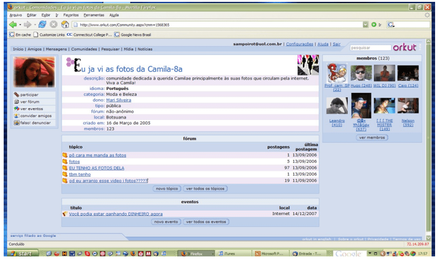The width and height of the screenshot is (442, 261).
Task: Open the Connecticut College bookmark
Action: (89, 34)
